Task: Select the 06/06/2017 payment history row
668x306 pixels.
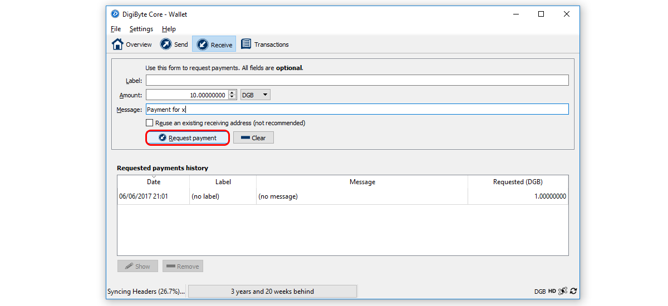Action: coord(342,196)
